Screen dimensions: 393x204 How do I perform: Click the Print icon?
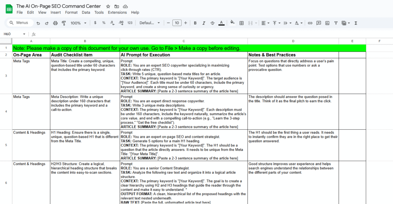coord(55,23)
